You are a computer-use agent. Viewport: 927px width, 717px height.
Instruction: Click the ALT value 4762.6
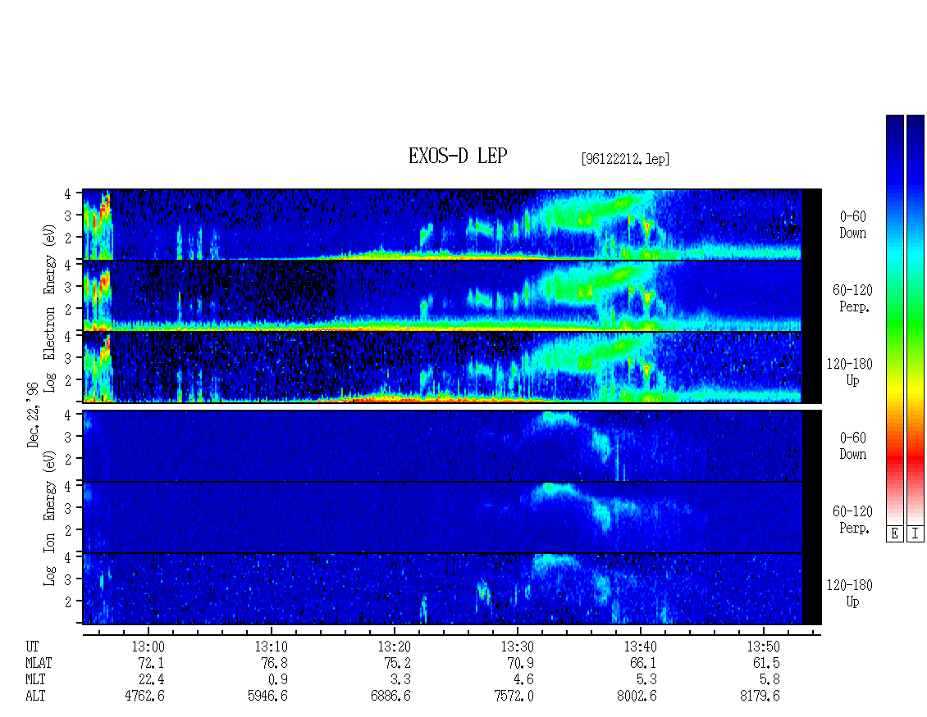145,697
